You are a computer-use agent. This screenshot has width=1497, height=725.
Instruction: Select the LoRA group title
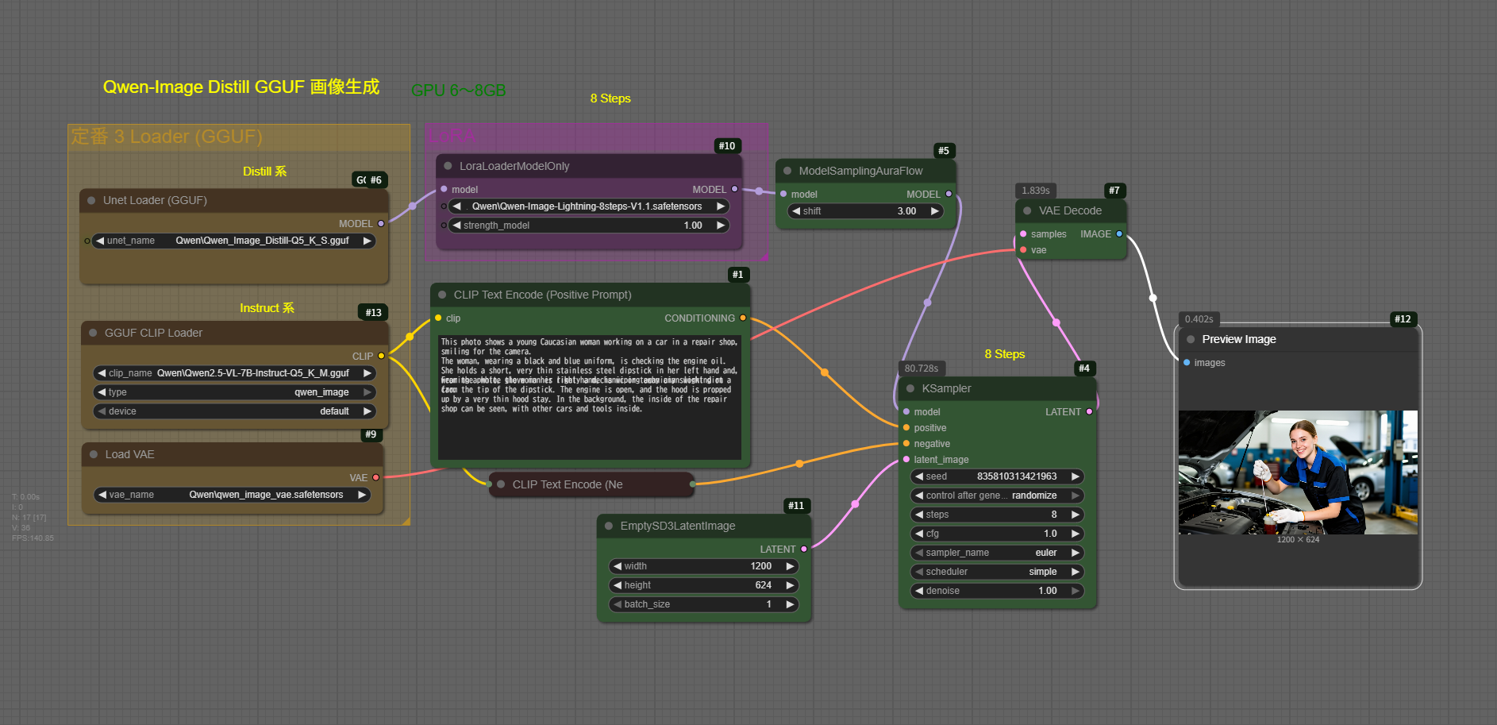coord(452,136)
